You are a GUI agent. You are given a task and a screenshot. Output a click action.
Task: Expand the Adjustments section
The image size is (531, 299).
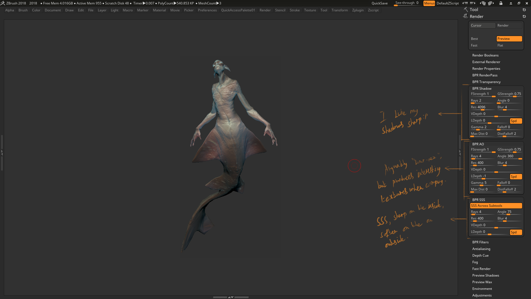[482, 295]
